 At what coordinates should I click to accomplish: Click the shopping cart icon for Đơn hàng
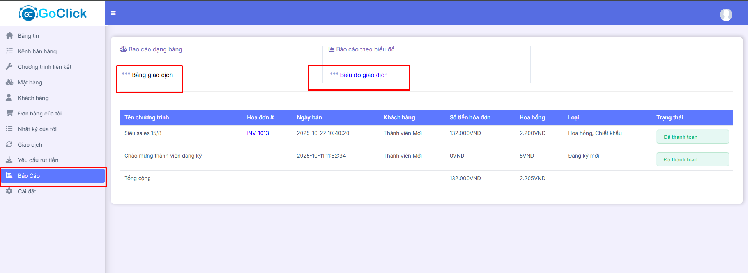tap(9, 113)
